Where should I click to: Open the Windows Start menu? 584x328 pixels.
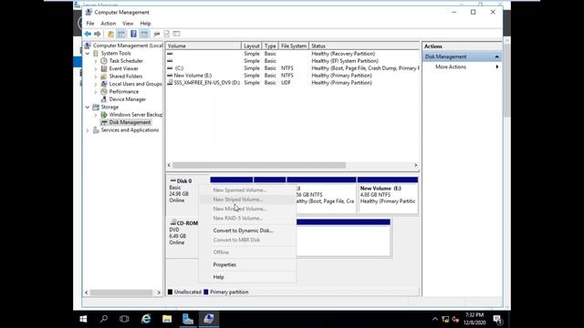coord(83,319)
